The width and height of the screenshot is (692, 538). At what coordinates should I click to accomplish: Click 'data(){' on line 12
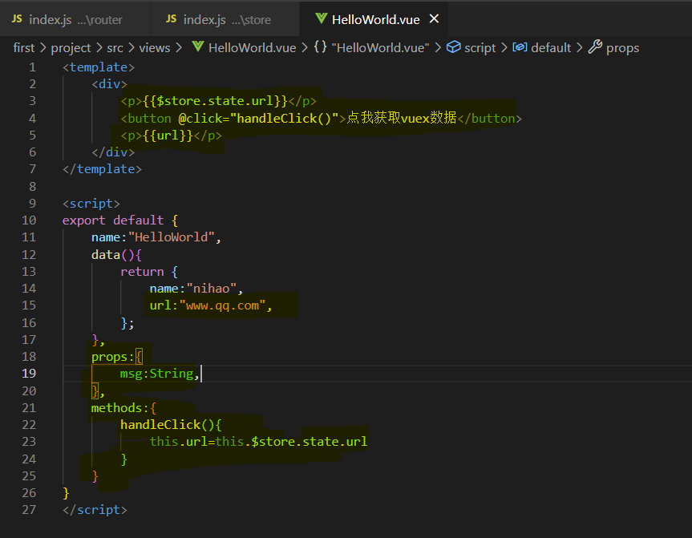coord(116,255)
